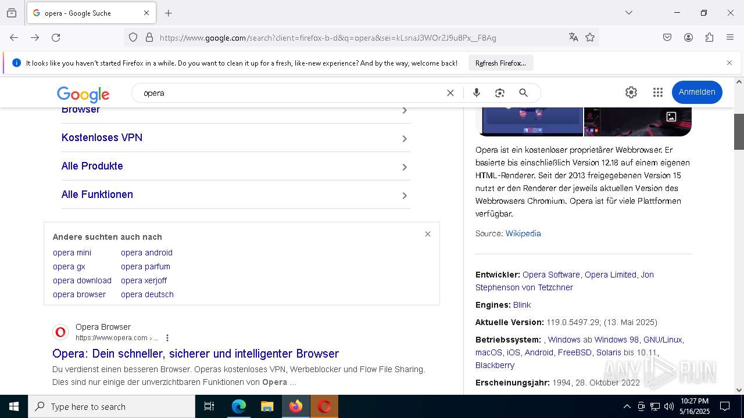Screen dimensions: 744x418
Task: View more images icon on thumbnail
Action: (671, 117)
